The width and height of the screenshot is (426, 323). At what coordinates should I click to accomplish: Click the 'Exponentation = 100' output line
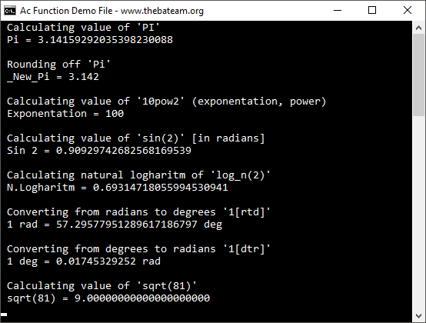65,114
